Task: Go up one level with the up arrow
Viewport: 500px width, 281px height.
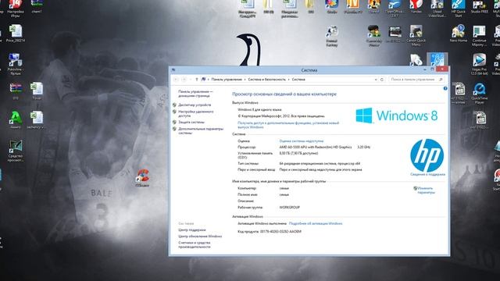Action: pyautogui.click(x=197, y=80)
